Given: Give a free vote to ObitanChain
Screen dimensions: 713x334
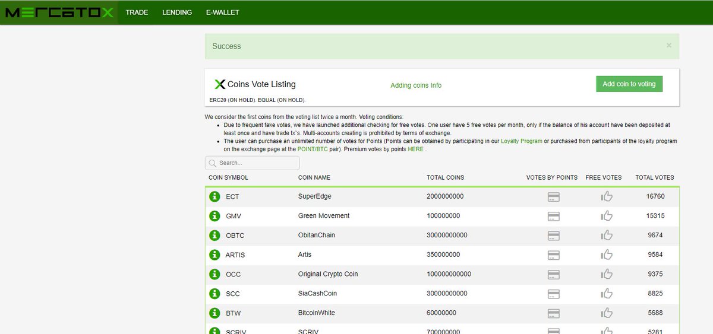Looking at the screenshot, I should (x=607, y=235).
